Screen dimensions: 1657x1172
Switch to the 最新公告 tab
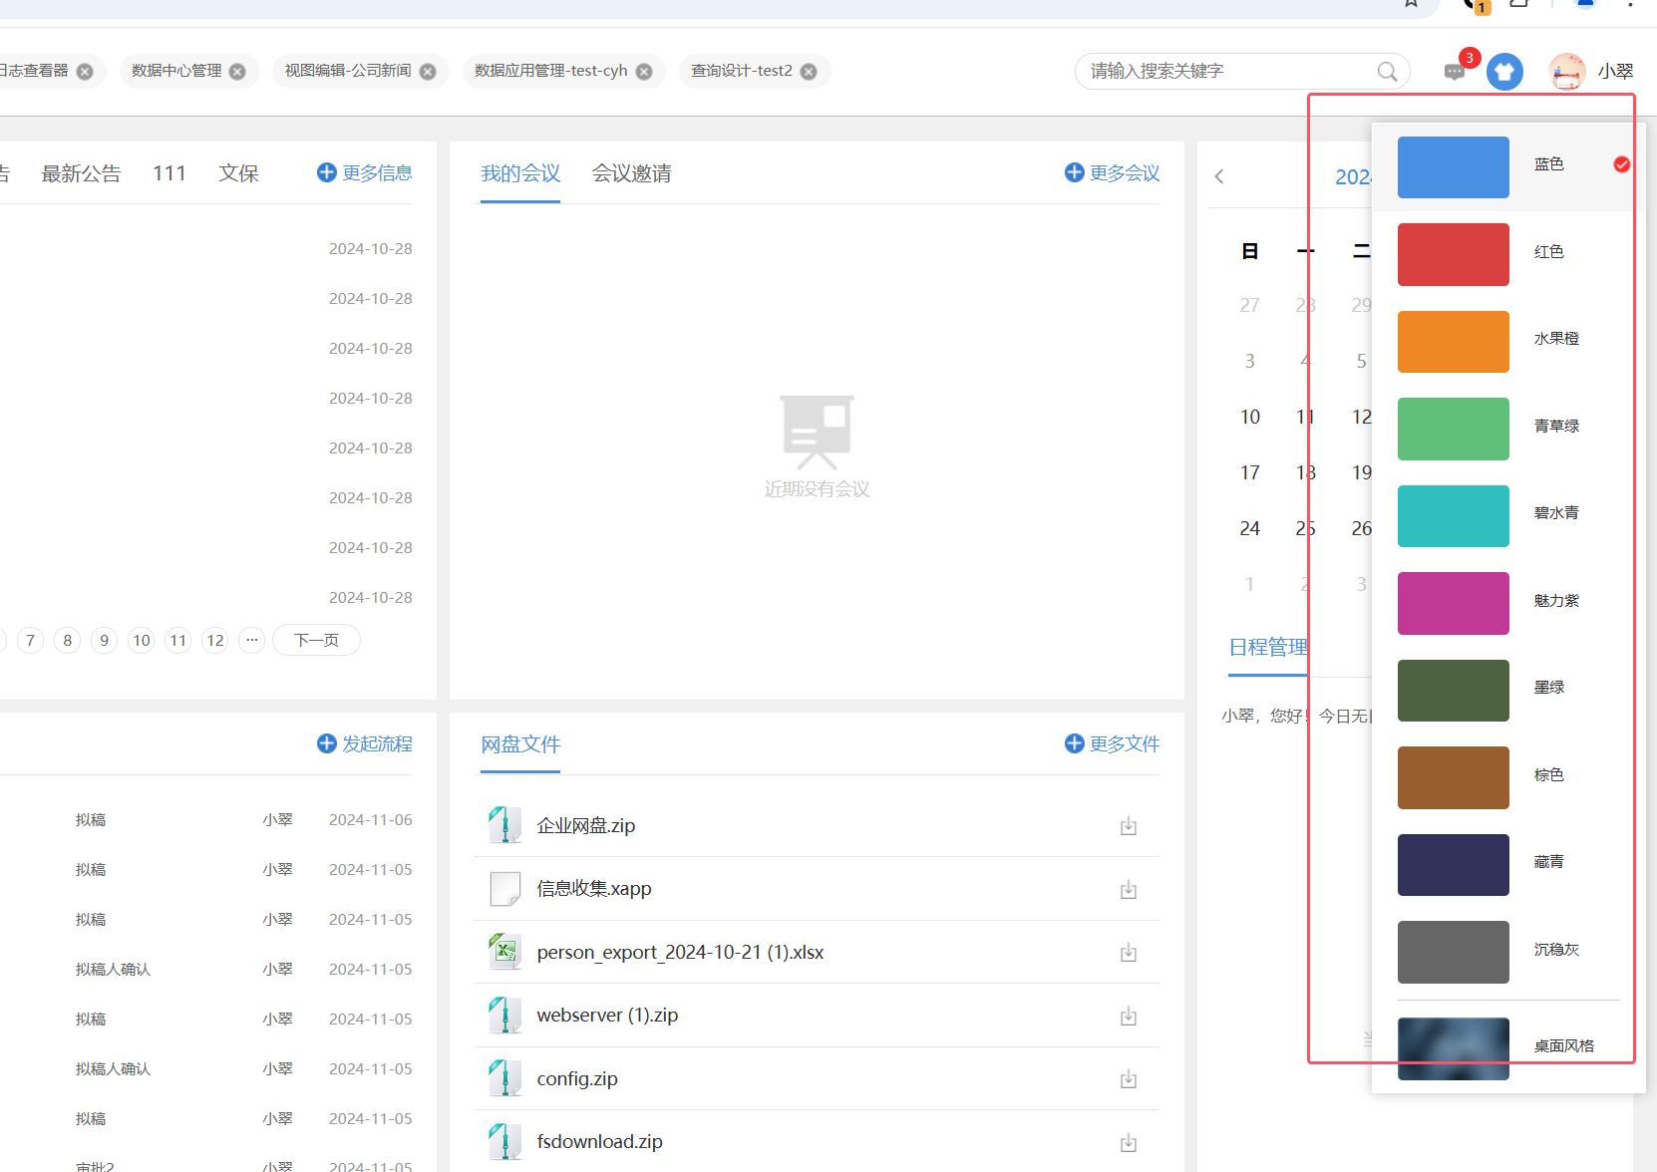pos(81,173)
